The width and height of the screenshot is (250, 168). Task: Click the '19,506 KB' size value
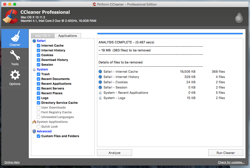(188, 72)
